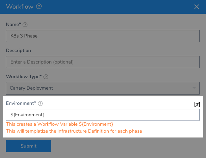Click the blue Workflow header bar
The image size is (206, 158).
point(103,7)
